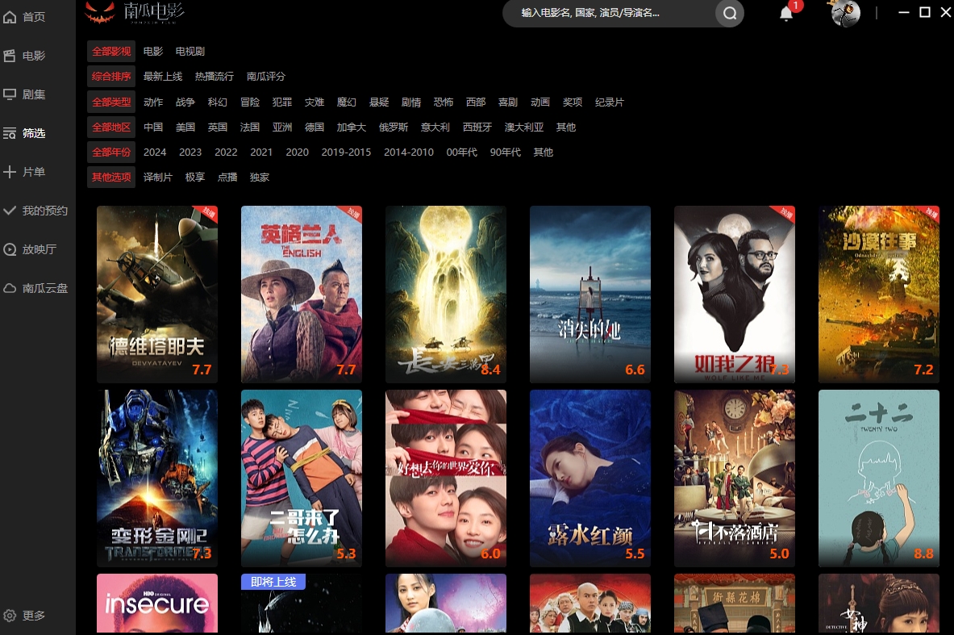
Task: Focus the movie search input field
Action: (608, 13)
